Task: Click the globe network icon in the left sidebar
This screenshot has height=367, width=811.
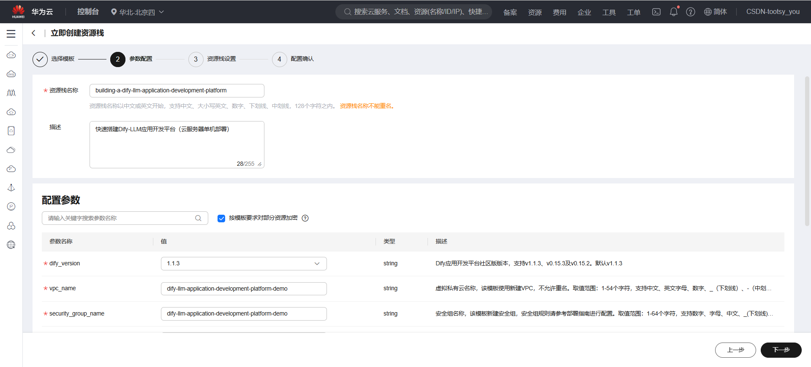Action: coord(11,245)
